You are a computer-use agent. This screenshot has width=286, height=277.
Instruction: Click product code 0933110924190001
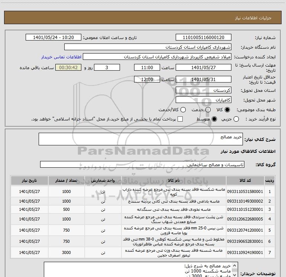[x=245, y=252]
